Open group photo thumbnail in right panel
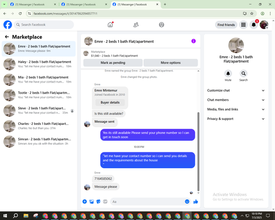This screenshot has width=275, height=220. point(236,45)
